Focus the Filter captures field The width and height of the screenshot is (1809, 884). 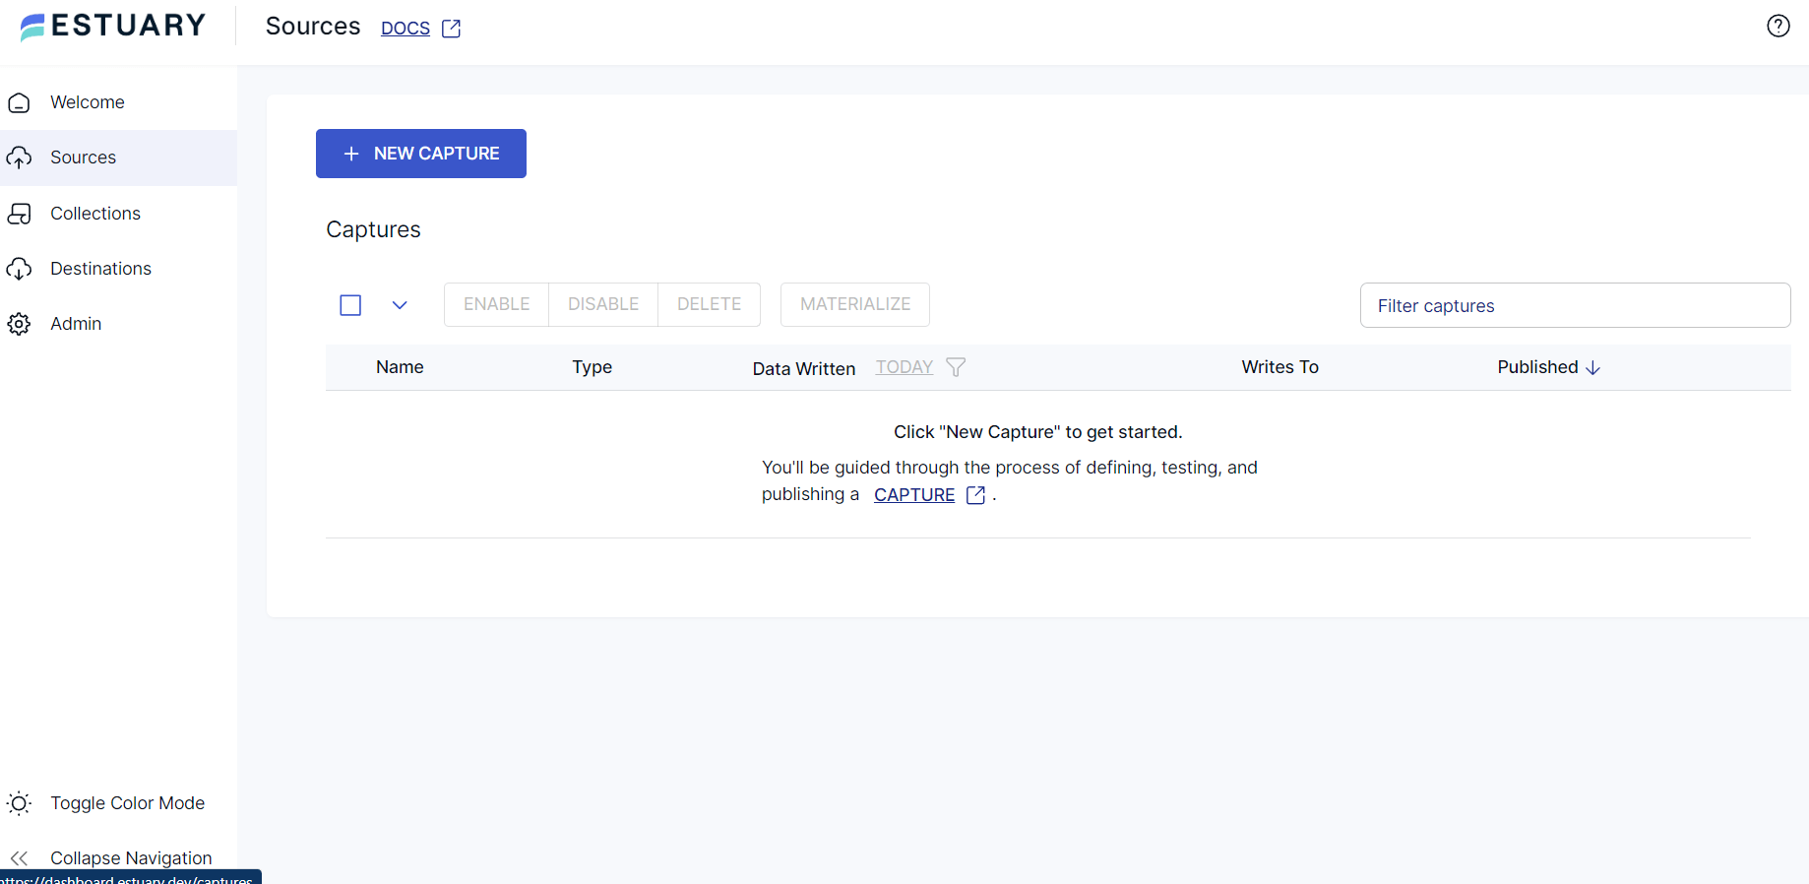pos(1575,305)
